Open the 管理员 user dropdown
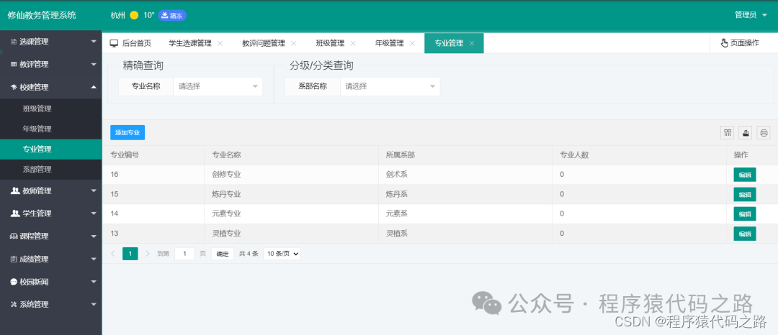778x335 pixels. click(751, 15)
